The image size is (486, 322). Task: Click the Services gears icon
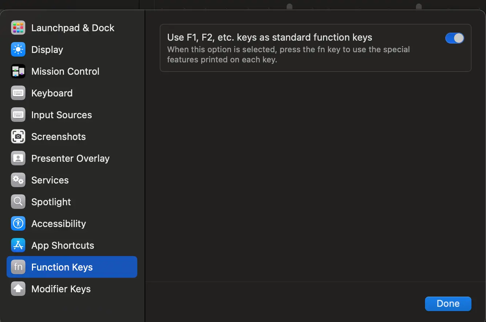[x=18, y=180]
